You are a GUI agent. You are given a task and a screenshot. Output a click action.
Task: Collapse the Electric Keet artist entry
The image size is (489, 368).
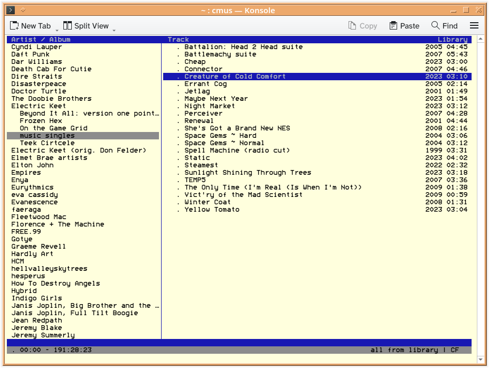(x=83, y=106)
